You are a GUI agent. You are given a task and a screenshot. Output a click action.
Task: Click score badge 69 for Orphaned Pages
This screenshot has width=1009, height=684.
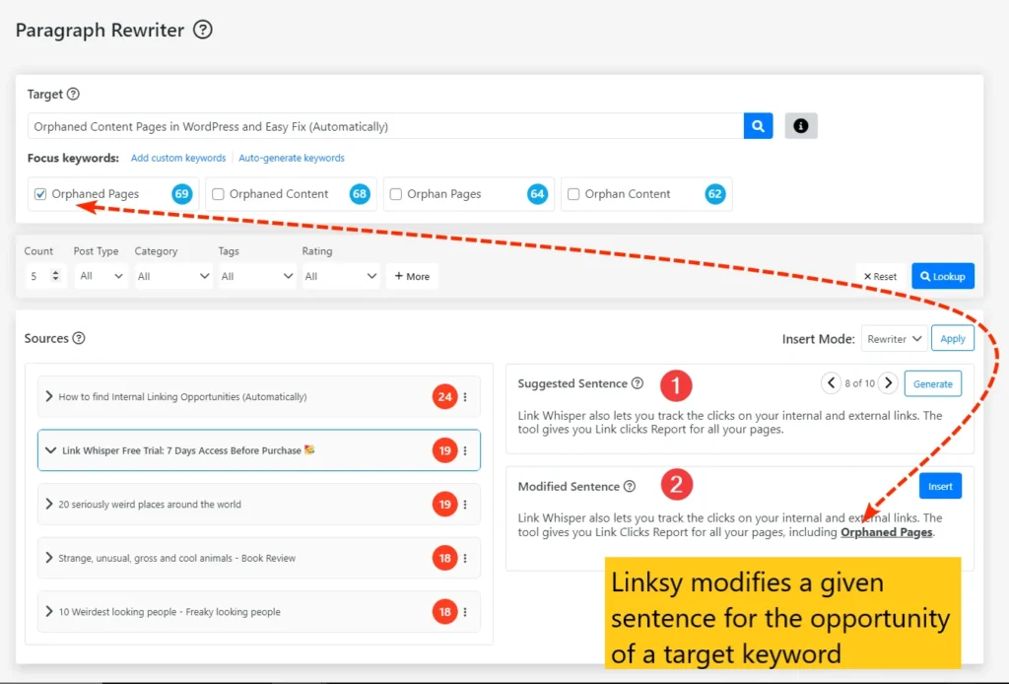coord(182,194)
